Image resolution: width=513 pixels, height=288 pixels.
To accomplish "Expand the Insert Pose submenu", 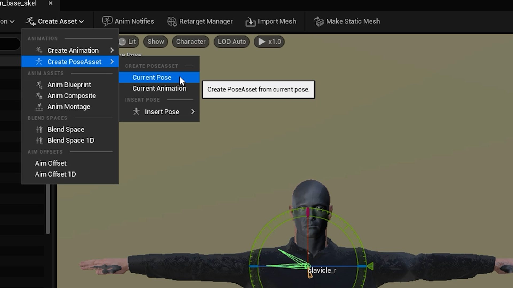I will pyautogui.click(x=159, y=112).
